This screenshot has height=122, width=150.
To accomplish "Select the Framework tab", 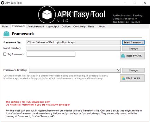I will pyautogui.click(x=18, y=26).
